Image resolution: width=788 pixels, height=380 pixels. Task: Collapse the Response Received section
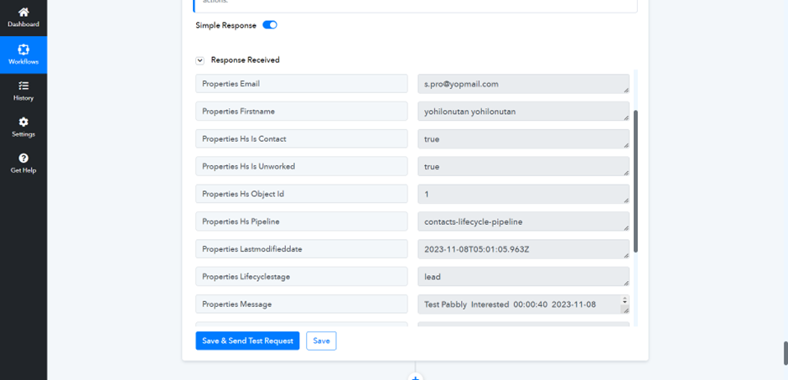(200, 60)
